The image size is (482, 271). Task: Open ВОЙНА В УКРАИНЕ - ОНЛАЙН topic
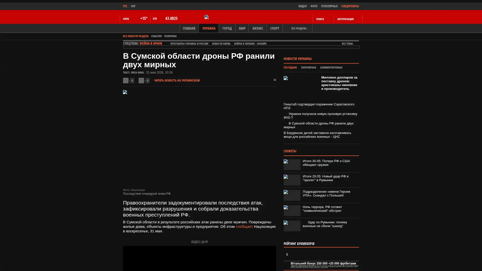250,44
